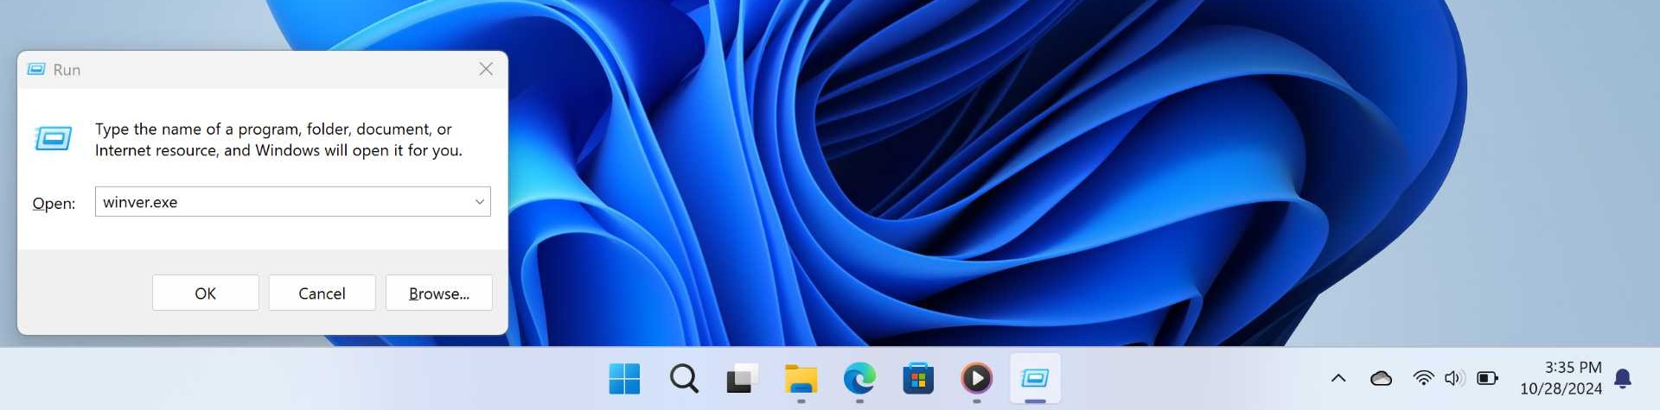
Task: Open Task View on taskbar
Action: pos(742,378)
